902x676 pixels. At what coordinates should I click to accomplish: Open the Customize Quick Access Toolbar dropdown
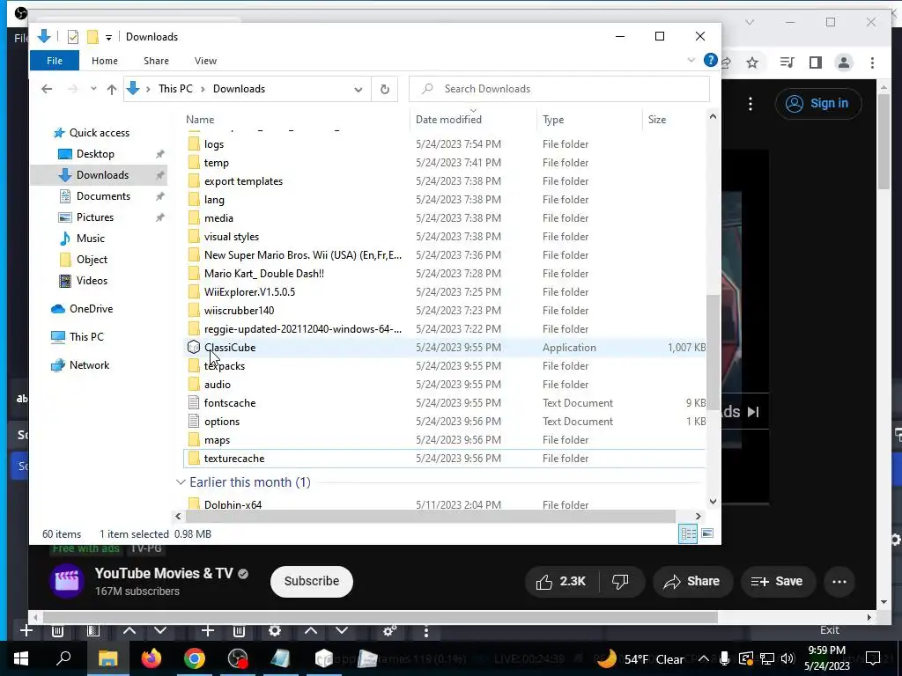pos(108,37)
